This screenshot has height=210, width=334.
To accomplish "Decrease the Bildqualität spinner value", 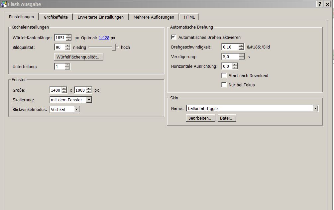I will point(67,49).
